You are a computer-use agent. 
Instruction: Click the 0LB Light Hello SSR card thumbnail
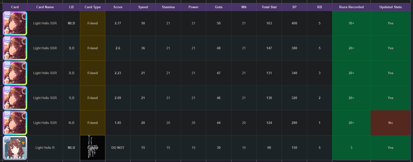click(15, 123)
